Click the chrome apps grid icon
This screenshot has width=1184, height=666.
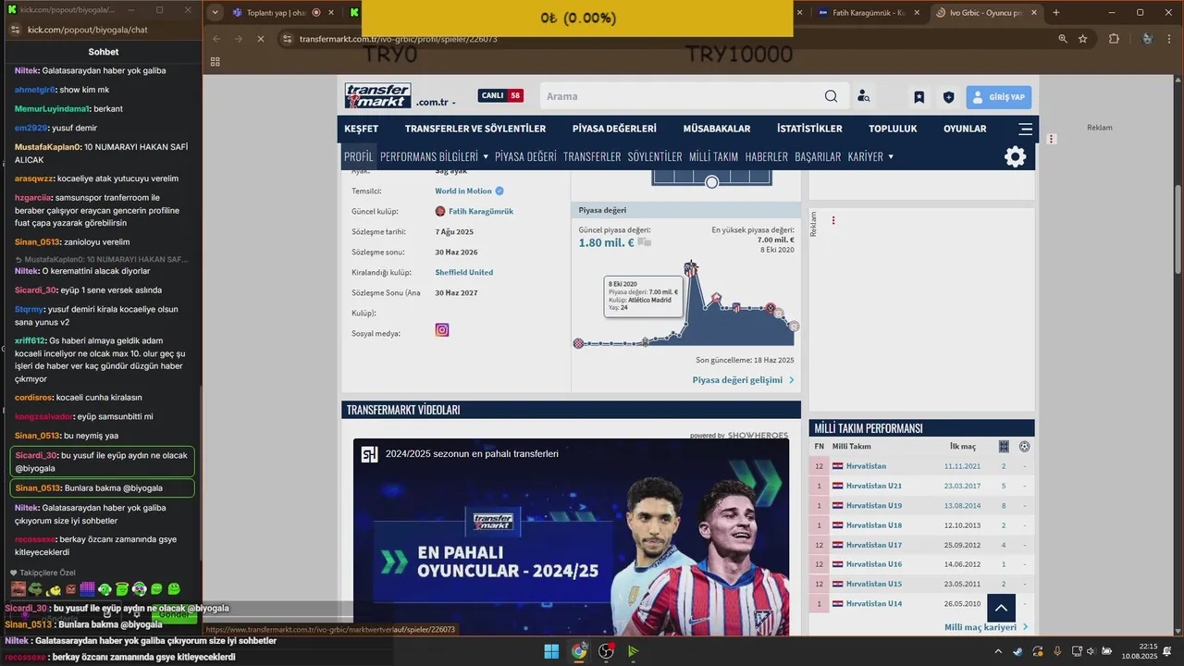(215, 62)
